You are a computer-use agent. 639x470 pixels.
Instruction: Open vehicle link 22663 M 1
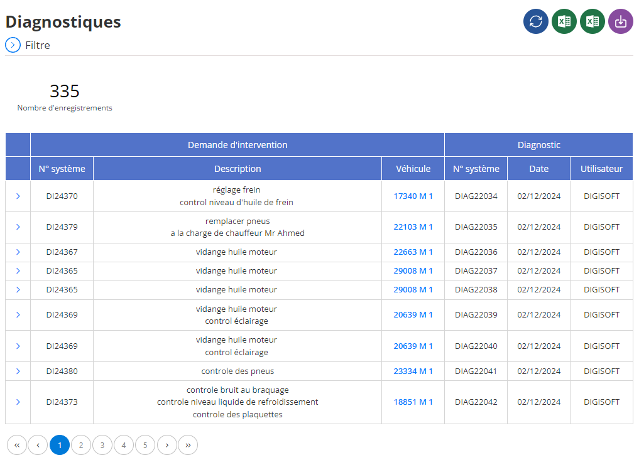click(413, 252)
